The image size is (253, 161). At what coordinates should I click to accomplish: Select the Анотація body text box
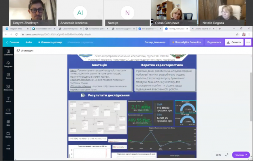(100, 80)
